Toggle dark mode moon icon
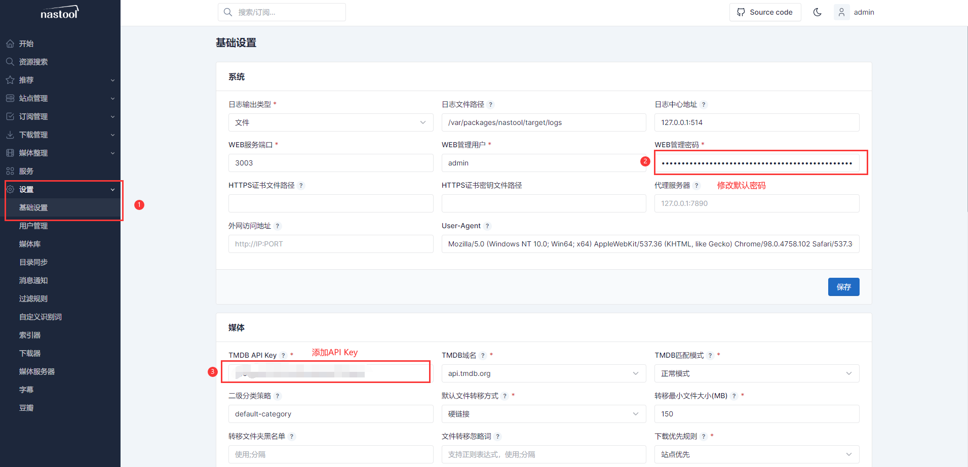Screen dimensions: 968x467 [817, 12]
